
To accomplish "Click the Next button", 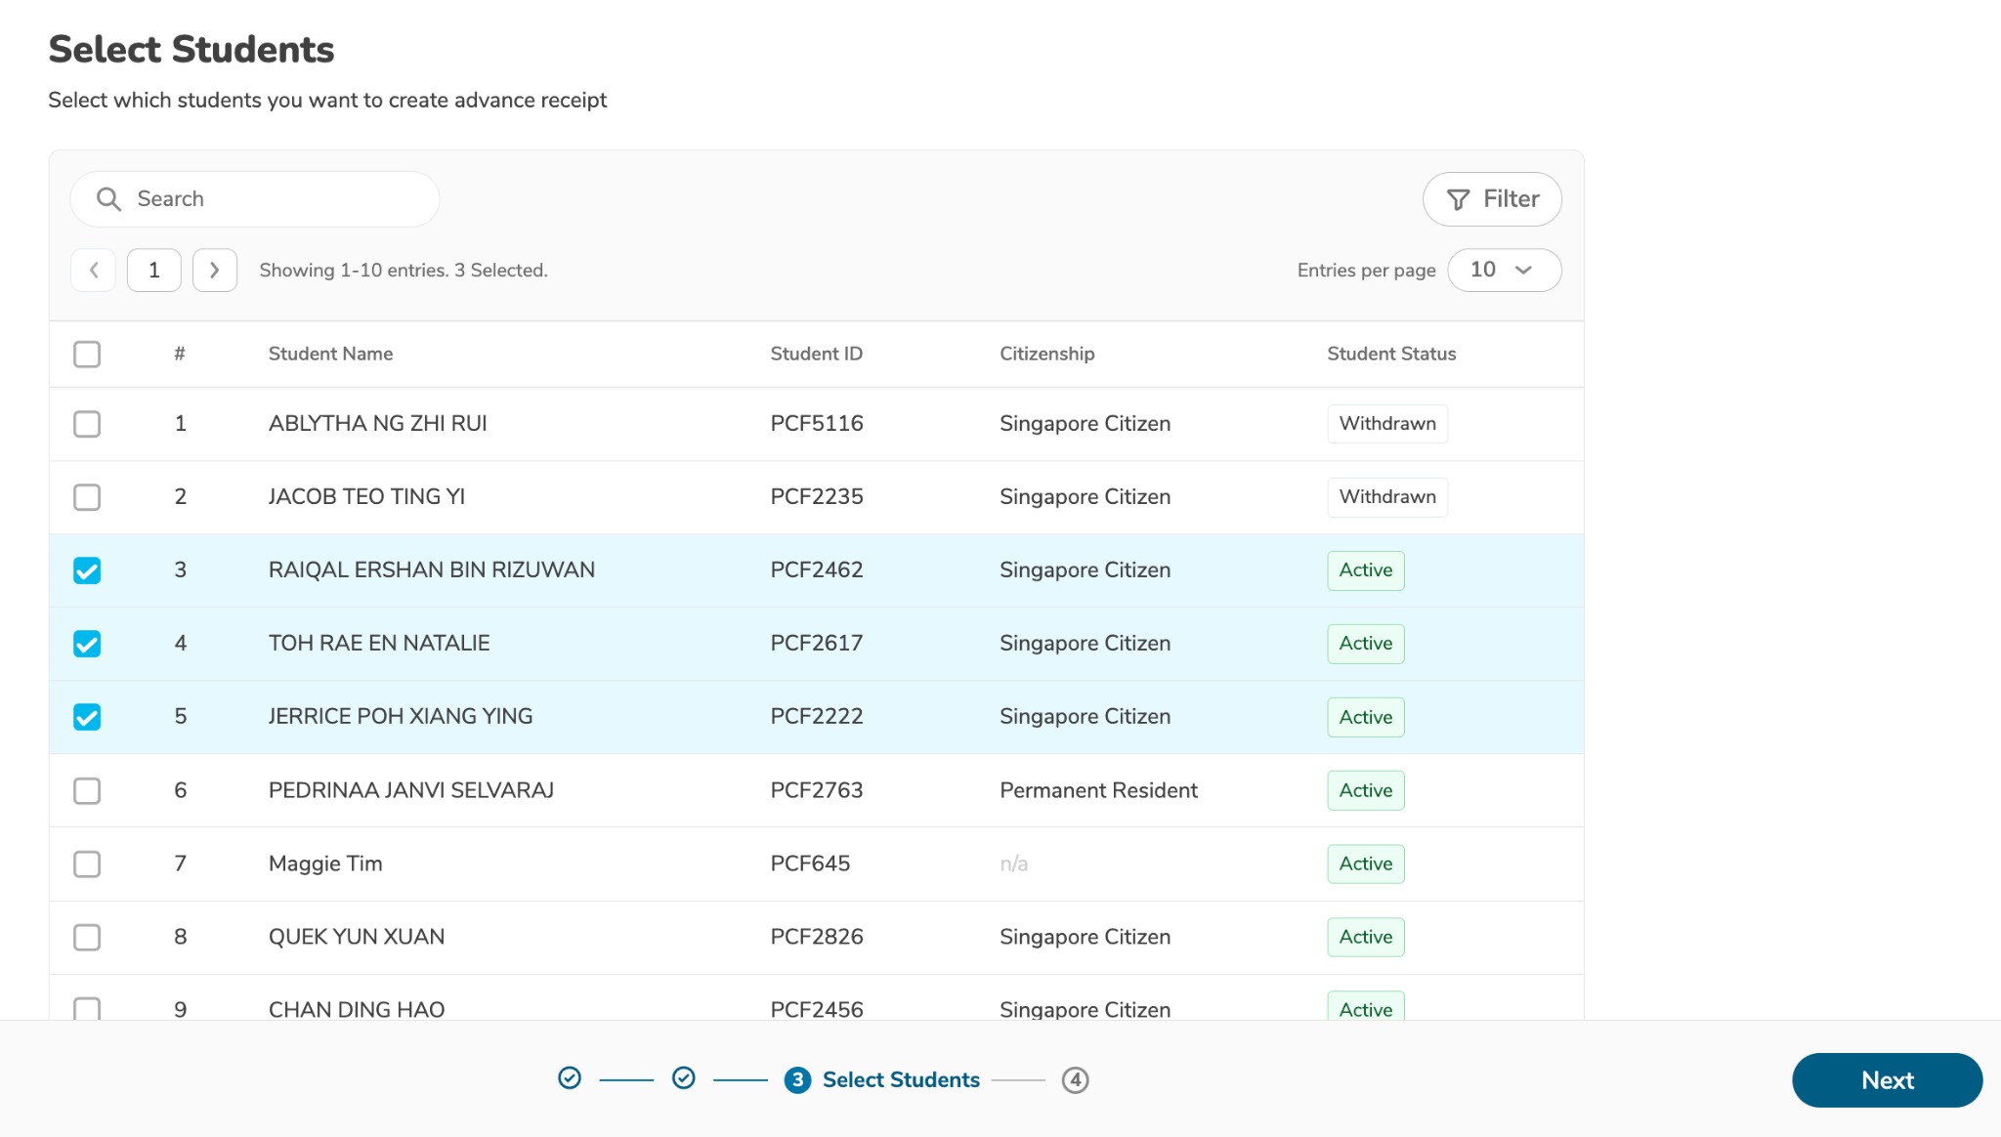I will click(x=1886, y=1080).
